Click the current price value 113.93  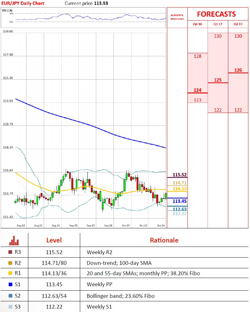101,3
